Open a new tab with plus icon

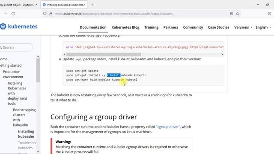point(92,5)
